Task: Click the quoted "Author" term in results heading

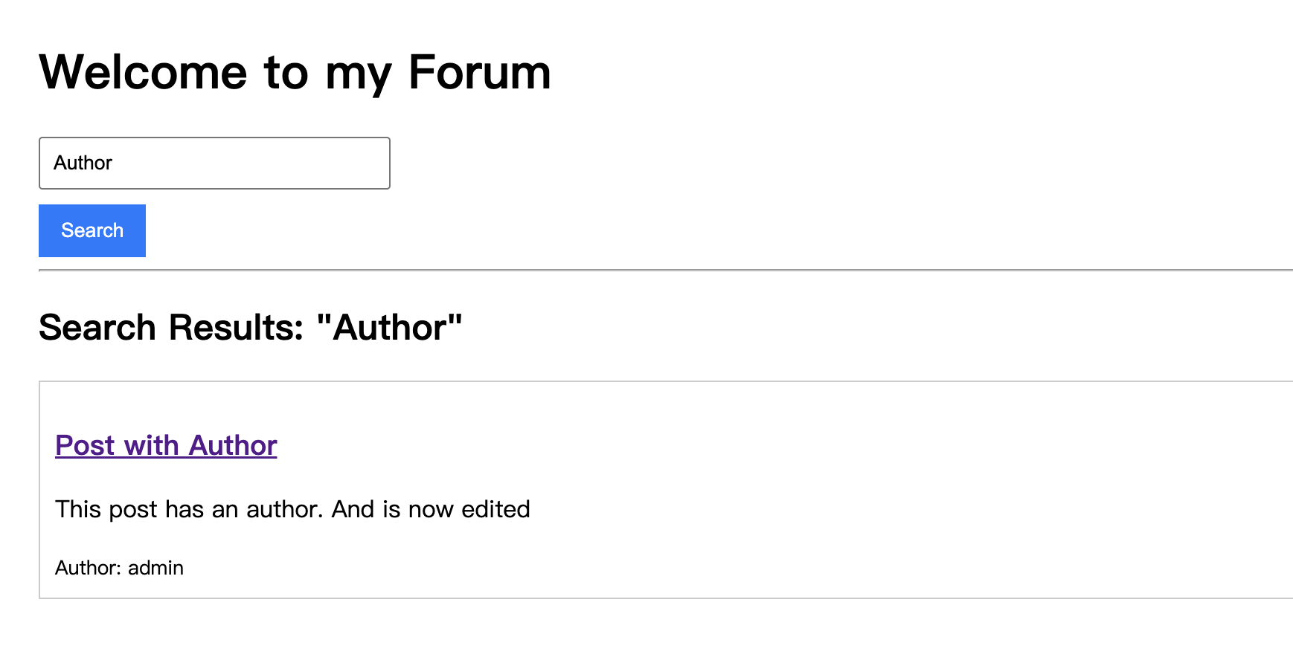Action: tap(389, 328)
